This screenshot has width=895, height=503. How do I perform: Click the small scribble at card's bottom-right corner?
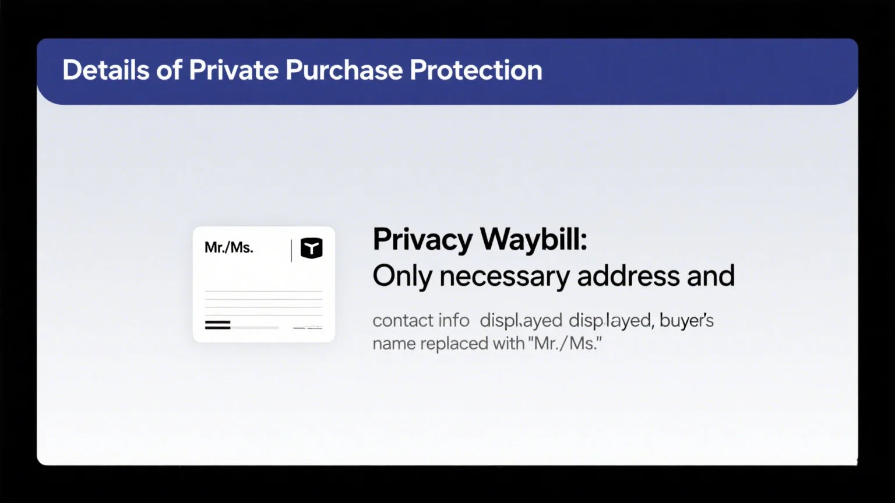coord(309,327)
